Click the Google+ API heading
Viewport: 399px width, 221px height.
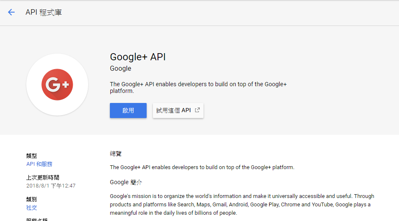pos(138,57)
